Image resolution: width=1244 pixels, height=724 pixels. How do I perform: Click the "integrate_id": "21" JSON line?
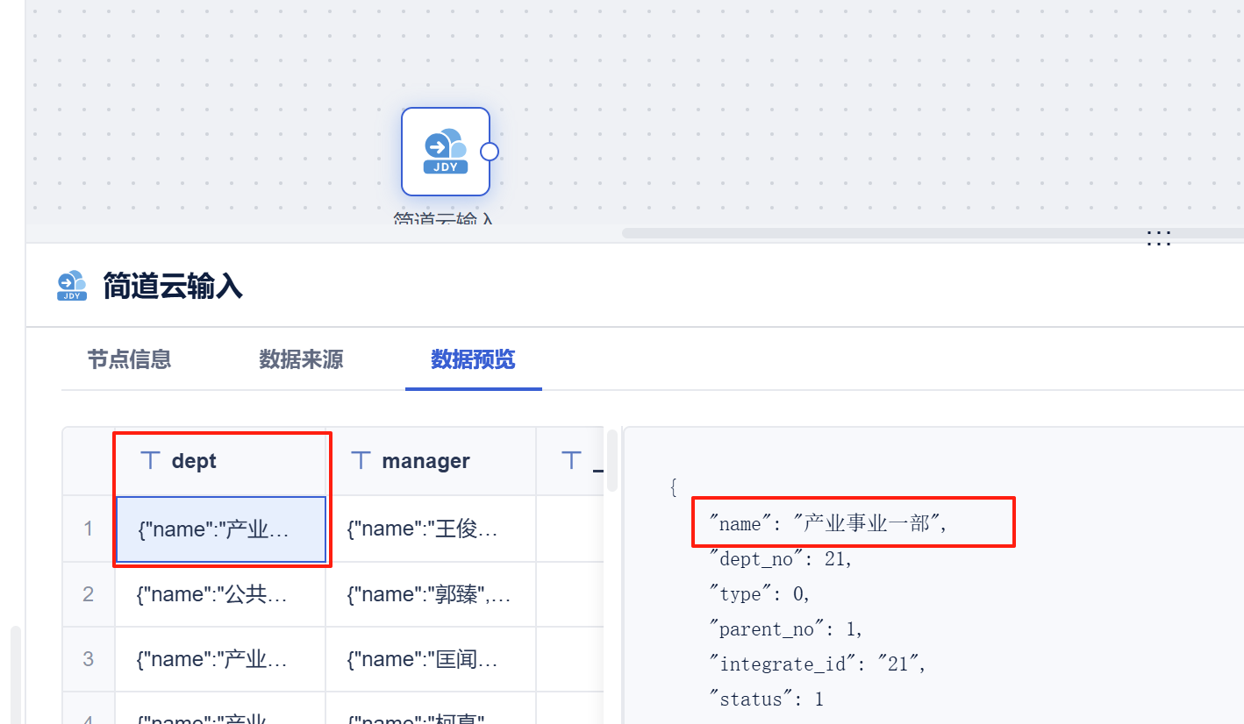coord(819,664)
